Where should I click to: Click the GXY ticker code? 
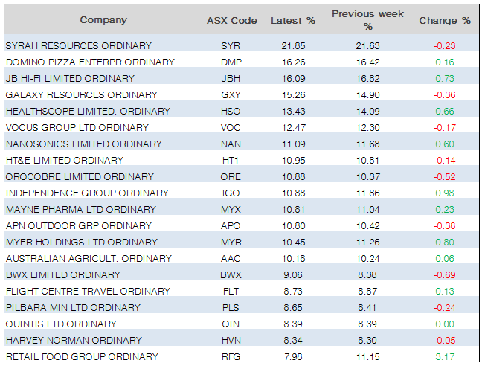point(231,95)
